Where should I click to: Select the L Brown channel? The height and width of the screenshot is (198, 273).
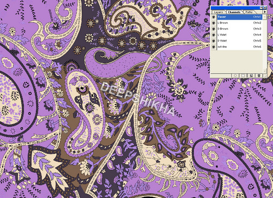point(240,23)
